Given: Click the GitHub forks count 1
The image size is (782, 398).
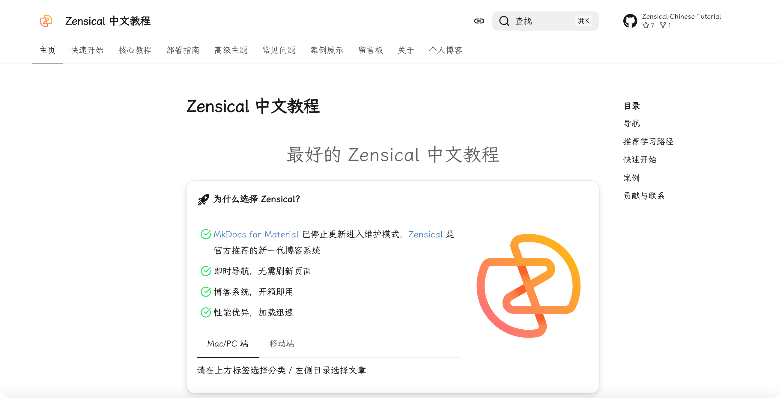Looking at the screenshot, I should tap(665, 25).
